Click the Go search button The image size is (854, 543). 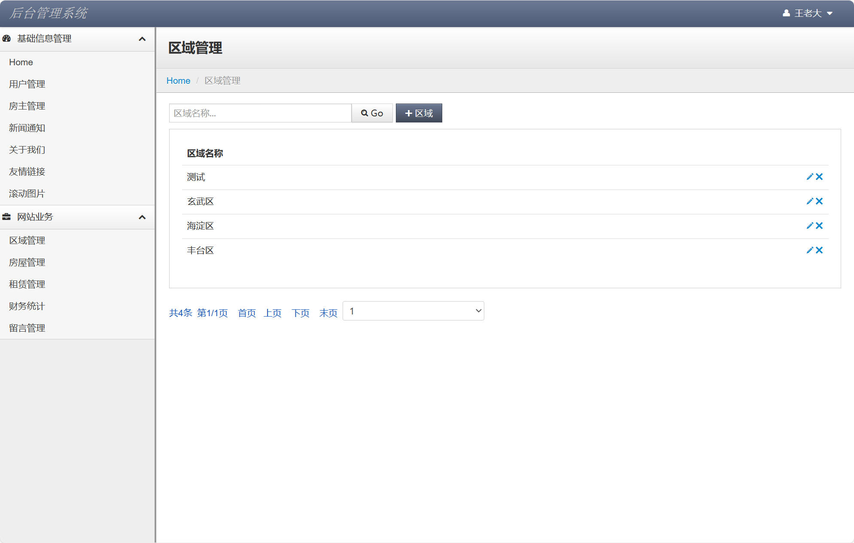click(372, 113)
